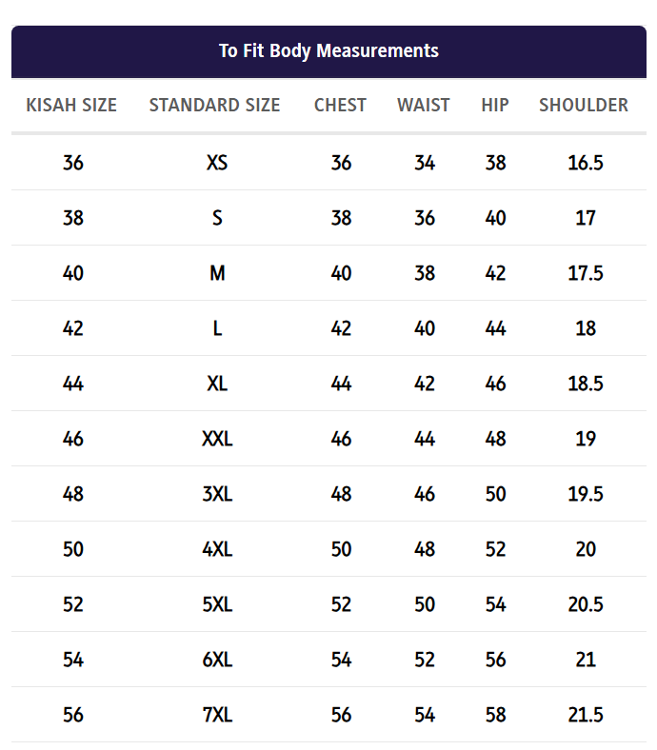Select the 5XL standard size cell

tap(217, 604)
